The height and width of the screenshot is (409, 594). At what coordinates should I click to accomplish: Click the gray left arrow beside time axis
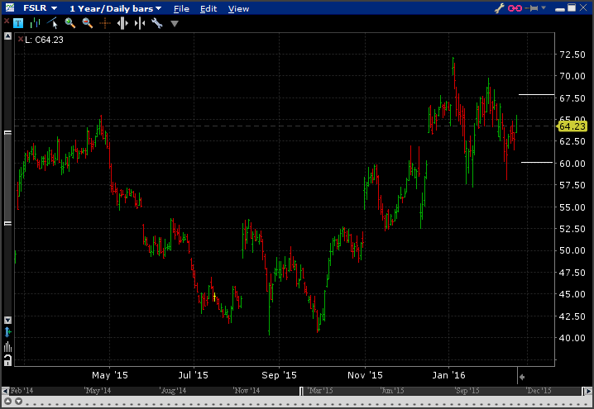pyautogui.click(x=522, y=377)
